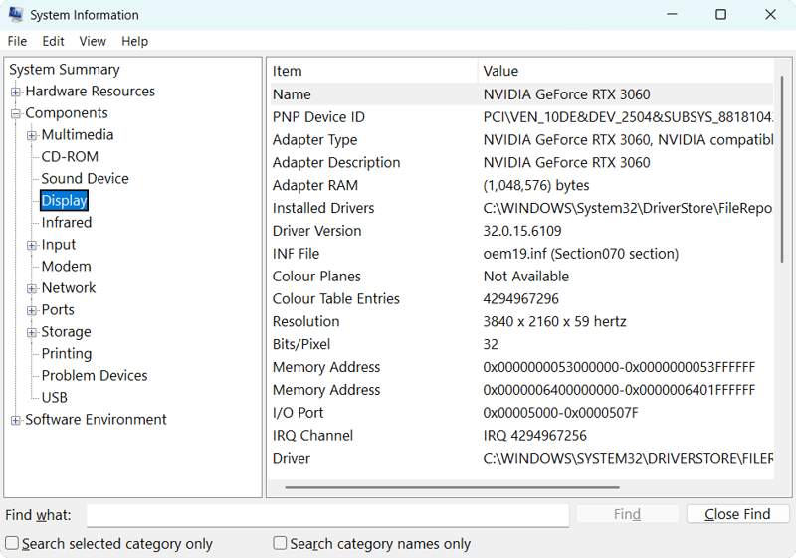
Task: Select the Name row
Action: [521, 94]
